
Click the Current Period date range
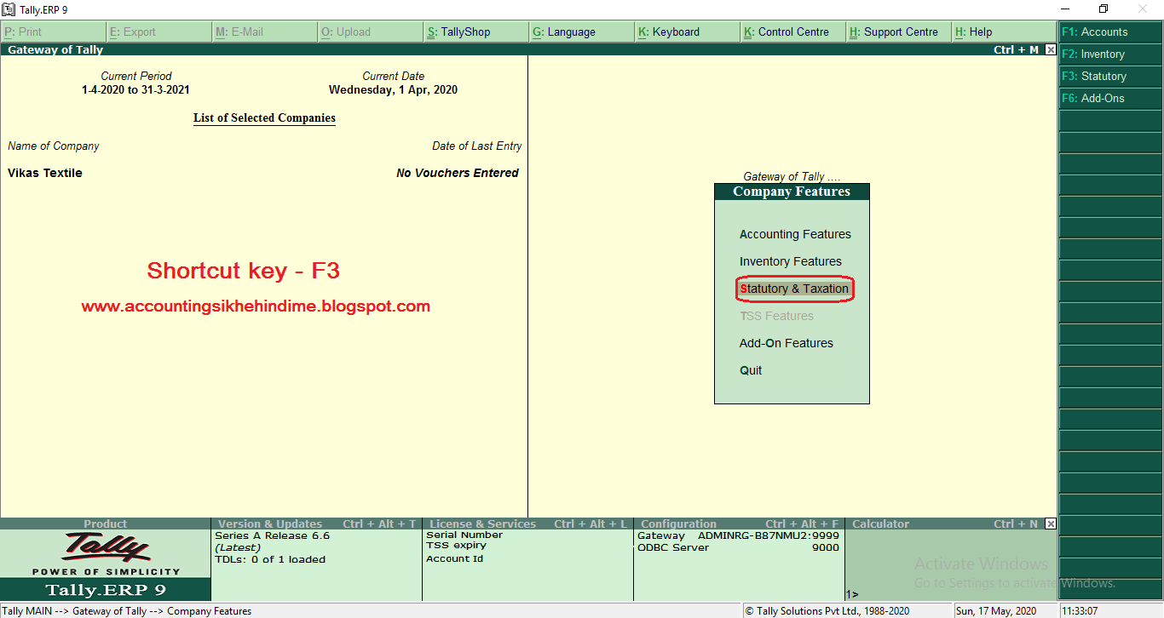pyautogui.click(x=135, y=89)
